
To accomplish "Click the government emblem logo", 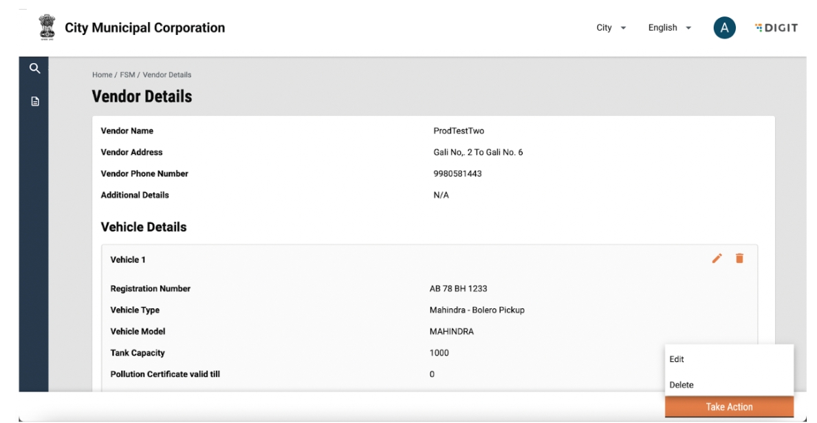I will pyautogui.click(x=46, y=28).
